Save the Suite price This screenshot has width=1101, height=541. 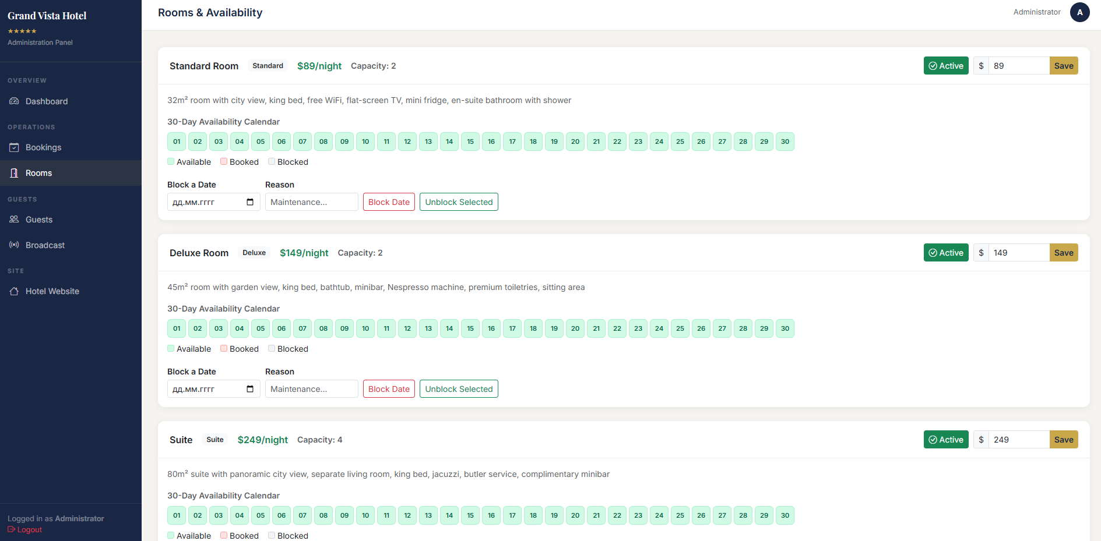[x=1064, y=440]
